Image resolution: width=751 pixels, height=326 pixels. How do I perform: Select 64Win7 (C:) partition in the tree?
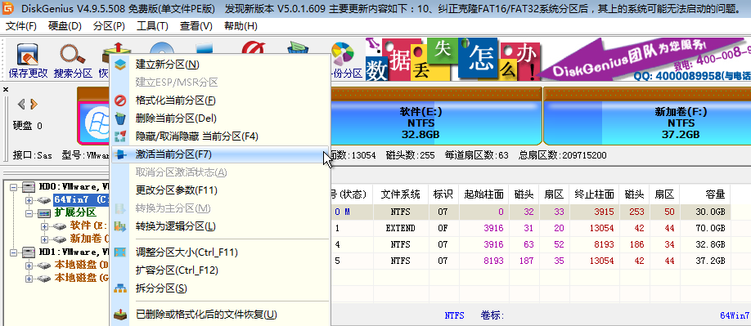pos(82,199)
